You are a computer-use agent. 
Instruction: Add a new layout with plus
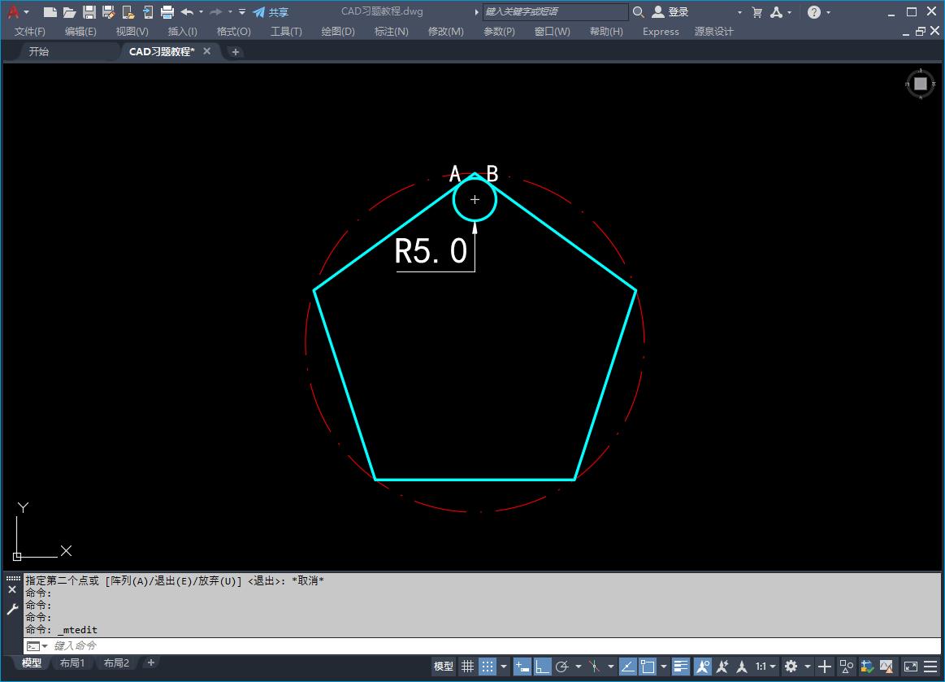click(150, 662)
